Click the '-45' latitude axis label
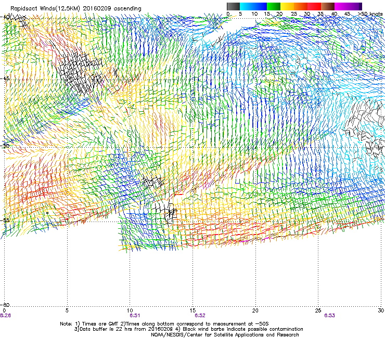The height and width of the screenshot is (338, 385). tap(5, 79)
